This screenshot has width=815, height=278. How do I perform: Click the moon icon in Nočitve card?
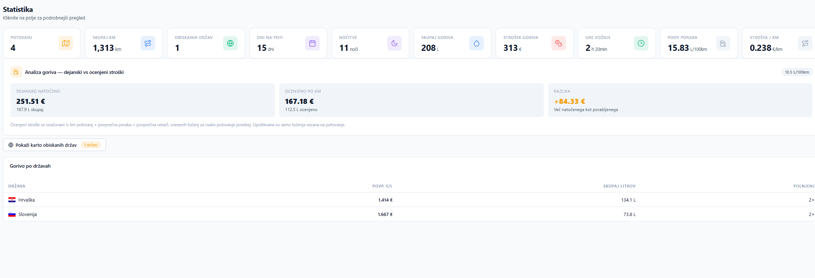(394, 43)
